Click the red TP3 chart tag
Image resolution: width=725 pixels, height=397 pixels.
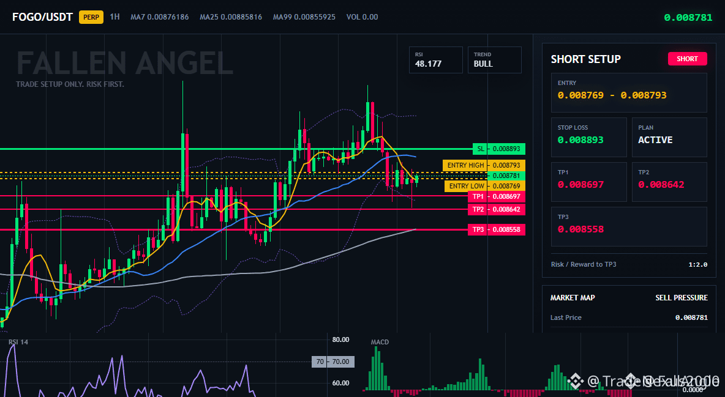497,229
